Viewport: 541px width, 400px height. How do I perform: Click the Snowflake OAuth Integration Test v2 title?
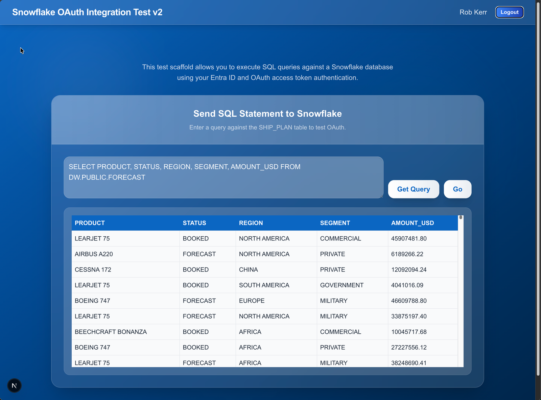pyautogui.click(x=87, y=12)
